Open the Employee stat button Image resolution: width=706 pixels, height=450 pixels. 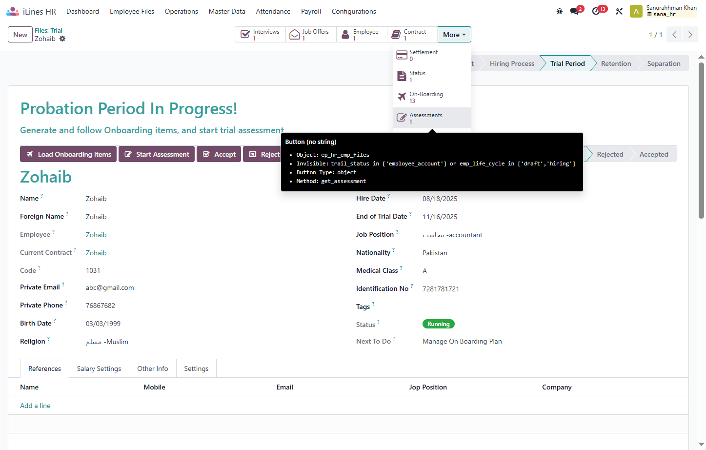pos(362,35)
